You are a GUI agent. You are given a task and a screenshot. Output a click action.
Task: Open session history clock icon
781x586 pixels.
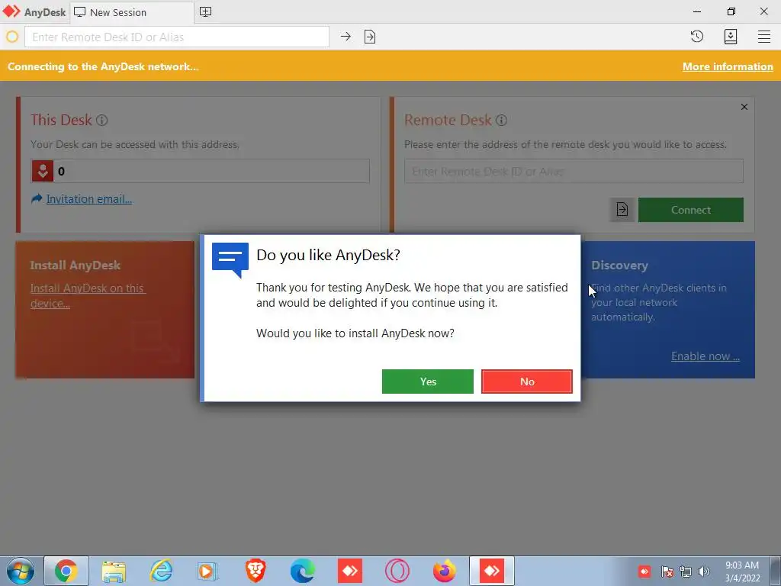(x=697, y=37)
